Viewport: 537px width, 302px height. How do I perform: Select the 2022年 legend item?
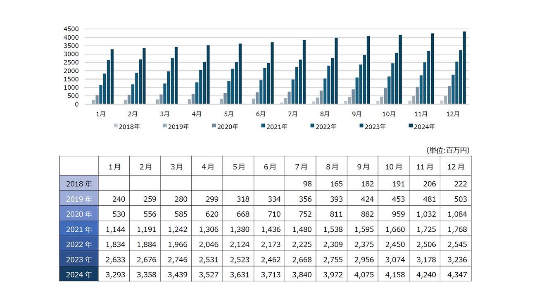[x=324, y=126]
